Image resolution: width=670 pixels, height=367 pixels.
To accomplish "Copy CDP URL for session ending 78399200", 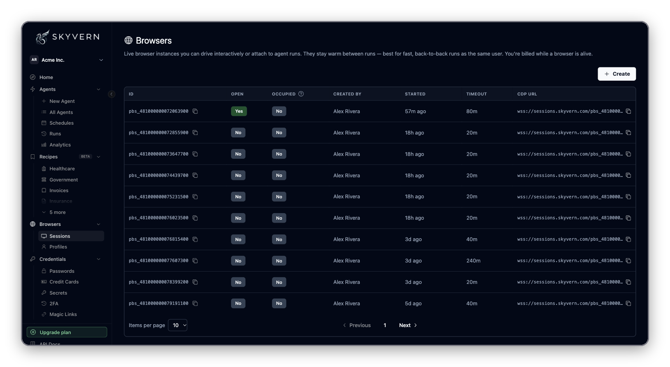I will coord(628,282).
